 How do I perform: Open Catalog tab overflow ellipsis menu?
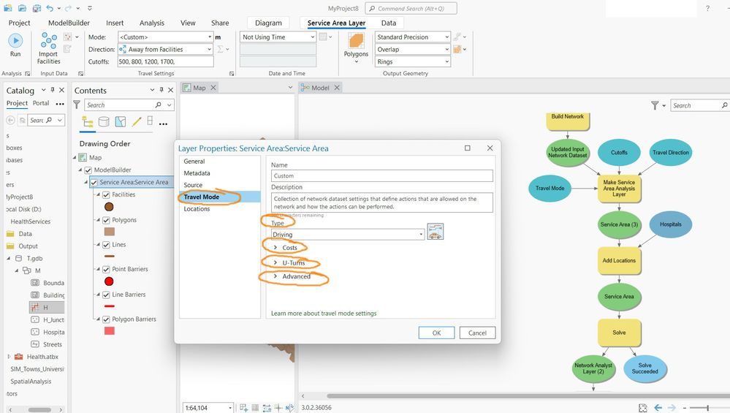60,104
